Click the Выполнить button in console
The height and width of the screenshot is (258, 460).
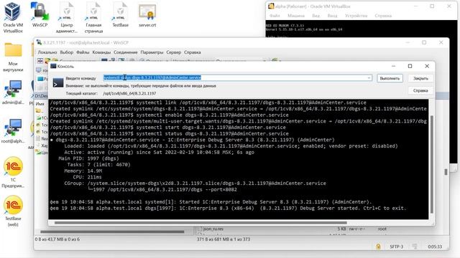coord(390,78)
